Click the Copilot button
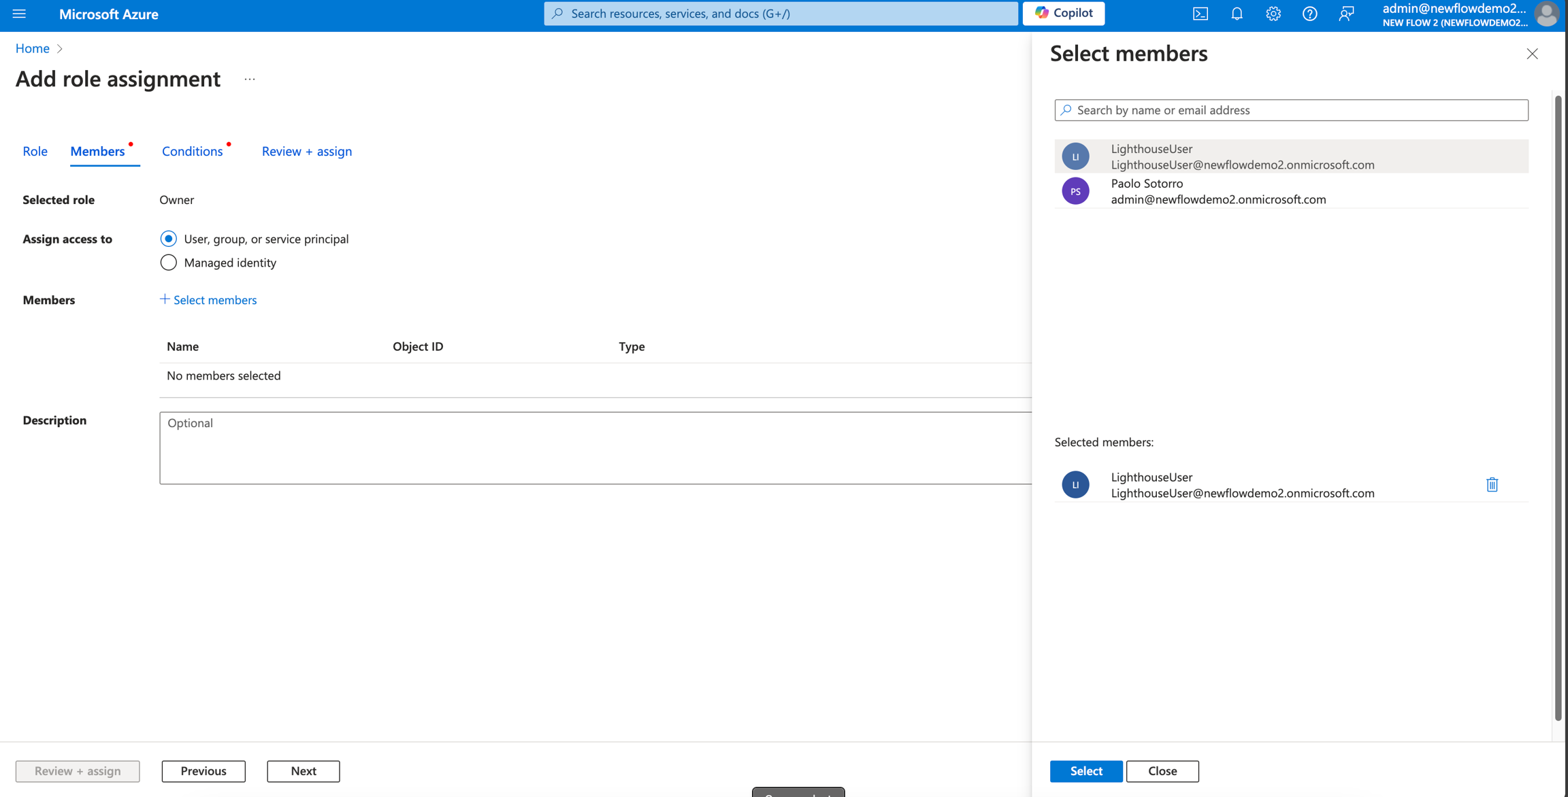The image size is (1568, 797). pyautogui.click(x=1063, y=14)
